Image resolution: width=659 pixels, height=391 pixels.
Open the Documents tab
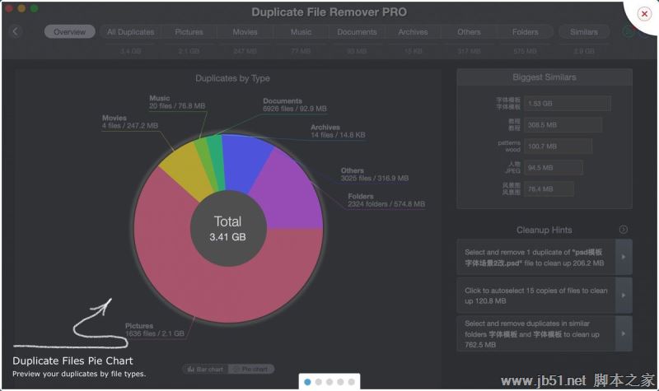tap(357, 32)
